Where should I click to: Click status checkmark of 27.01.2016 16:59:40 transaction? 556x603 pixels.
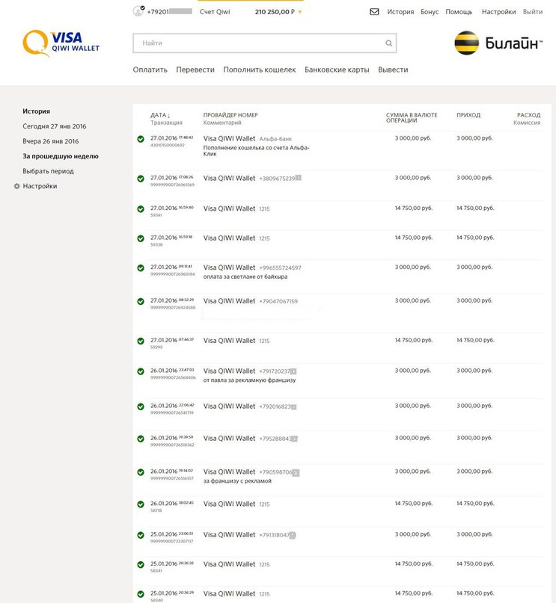(x=141, y=208)
